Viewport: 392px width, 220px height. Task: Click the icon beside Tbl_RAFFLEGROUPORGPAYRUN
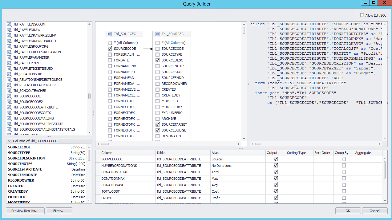coord(9,52)
